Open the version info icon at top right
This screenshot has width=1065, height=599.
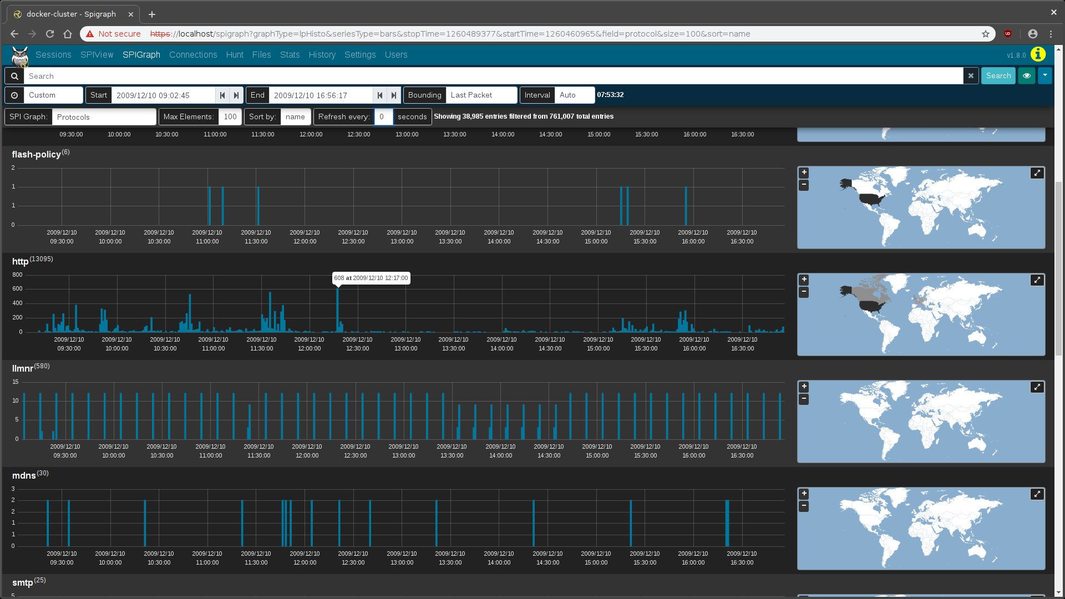coord(1038,54)
